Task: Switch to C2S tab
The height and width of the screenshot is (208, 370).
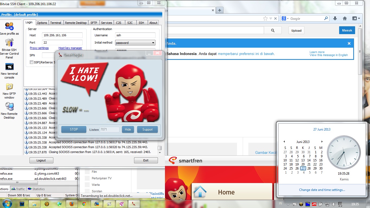Action: pyautogui.click(x=119, y=23)
